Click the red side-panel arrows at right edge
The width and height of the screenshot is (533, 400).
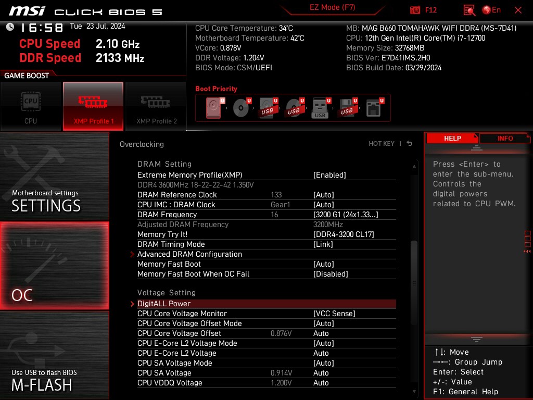527,252
